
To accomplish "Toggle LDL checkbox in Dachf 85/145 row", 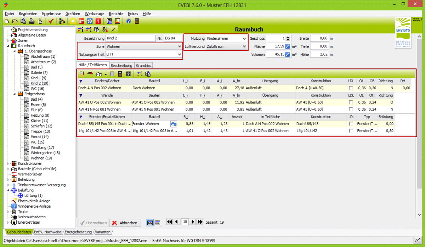I will (x=351, y=124).
